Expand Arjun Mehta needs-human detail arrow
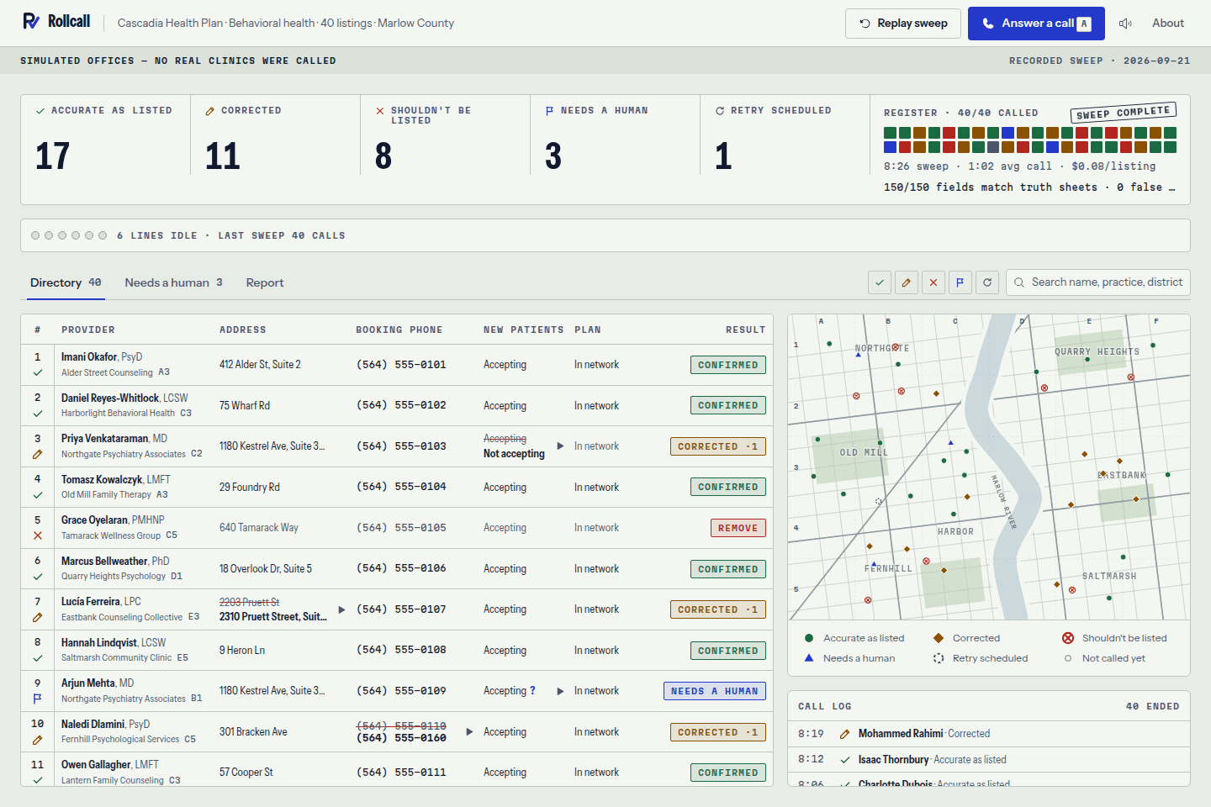This screenshot has width=1211, height=807. tap(560, 691)
